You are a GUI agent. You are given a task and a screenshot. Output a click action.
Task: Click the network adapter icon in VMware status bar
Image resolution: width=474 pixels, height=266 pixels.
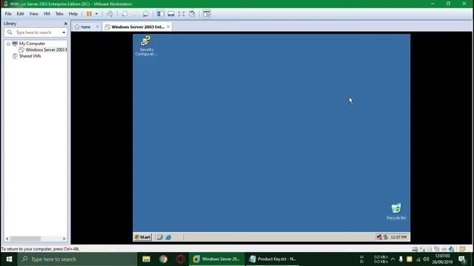pyautogui.click(x=437, y=249)
